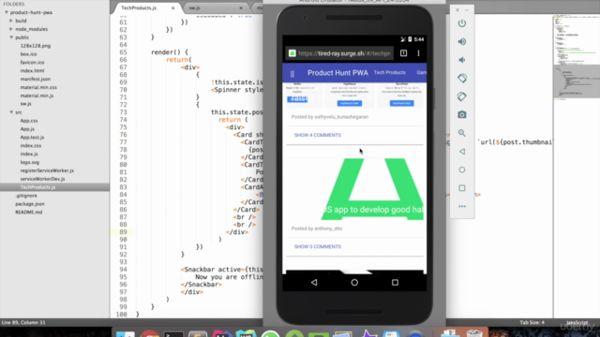Click 'Posted by sathyvelu_kunashegaran' text
Image resolution: width=600 pixels, height=337 pixels.
tap(330, 117)
